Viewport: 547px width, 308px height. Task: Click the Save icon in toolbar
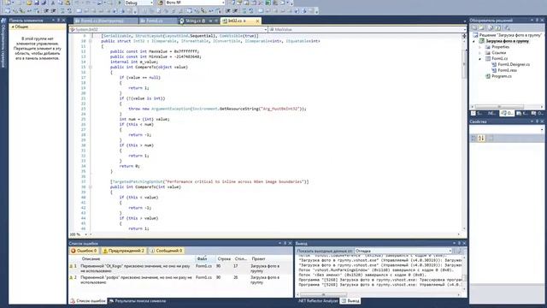(36, 3)
